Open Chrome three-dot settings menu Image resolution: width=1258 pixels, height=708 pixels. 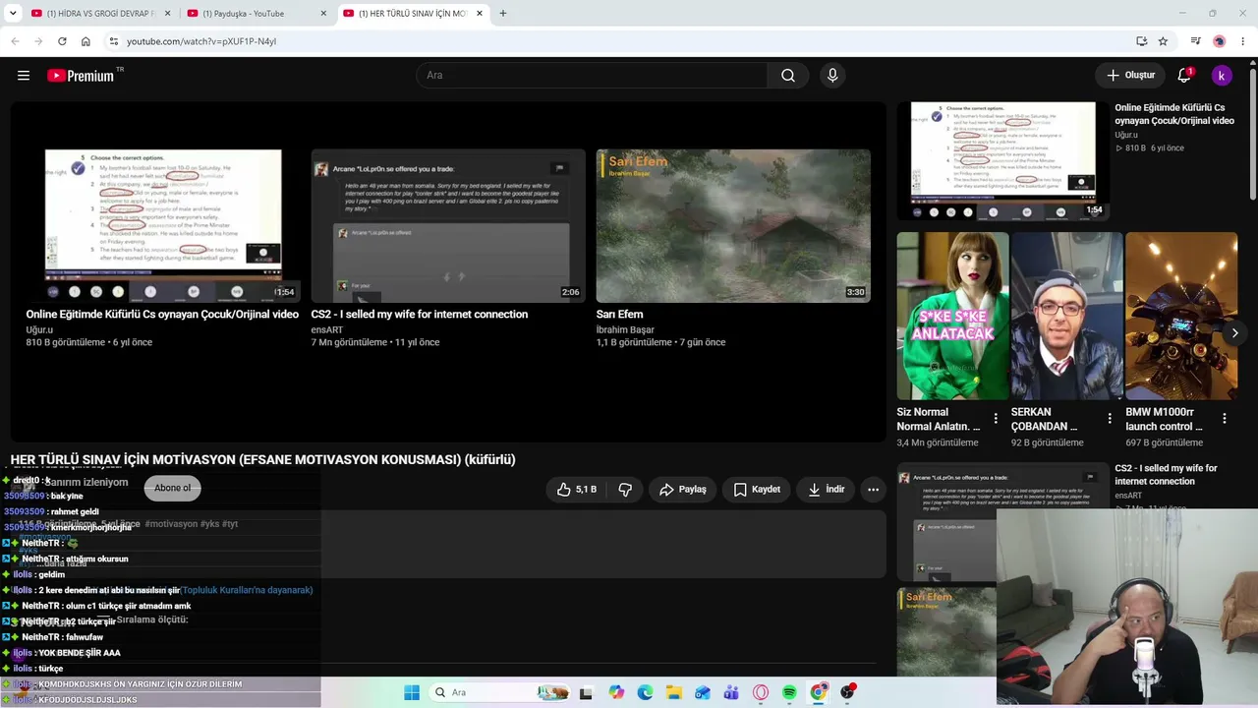[x=1243, y=41]
